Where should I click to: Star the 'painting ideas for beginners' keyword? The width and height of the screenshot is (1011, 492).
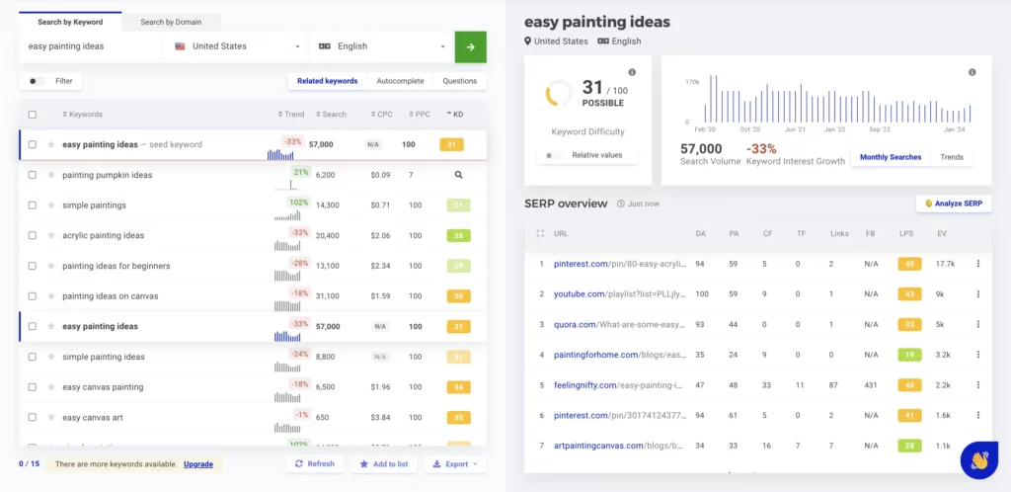(51, 266)
